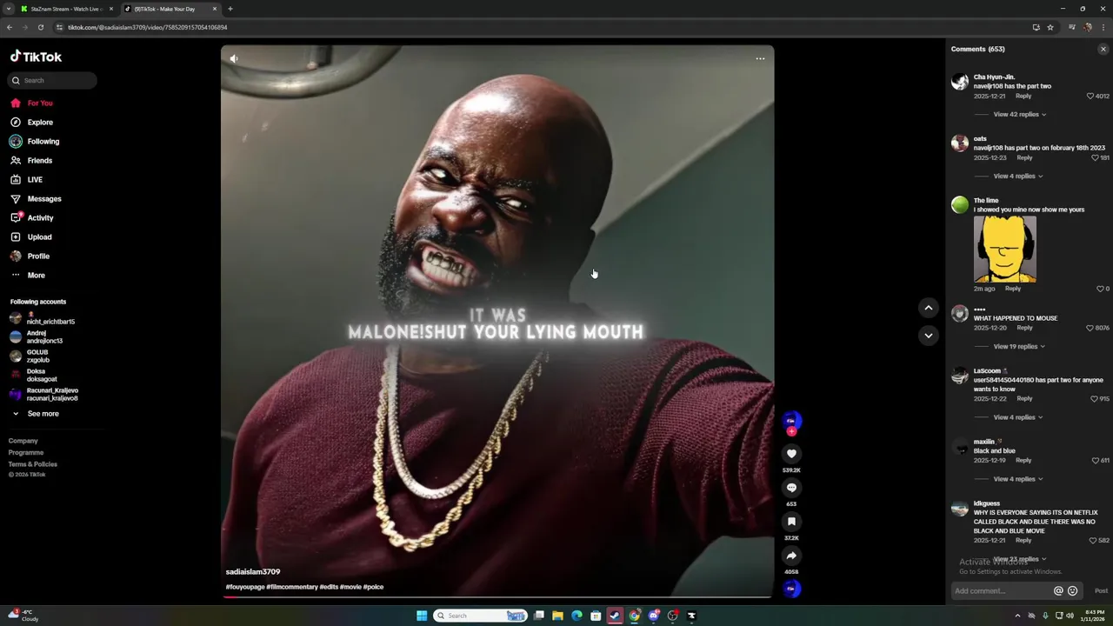Share the video with arrow icon

pos(791,555)
